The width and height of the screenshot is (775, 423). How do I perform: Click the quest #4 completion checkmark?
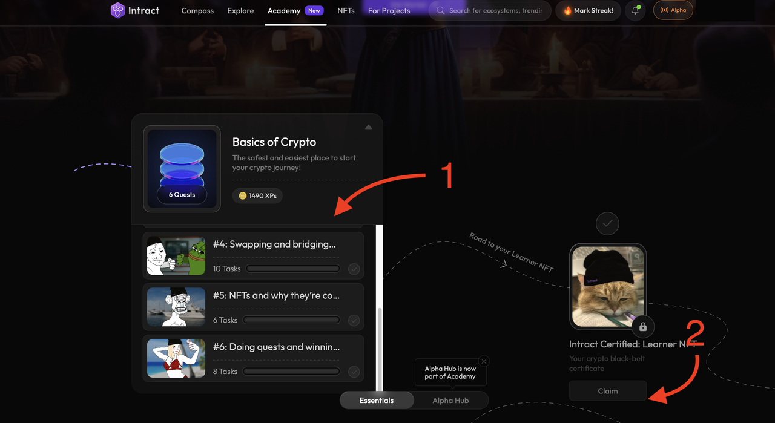(x=354, y=269)
